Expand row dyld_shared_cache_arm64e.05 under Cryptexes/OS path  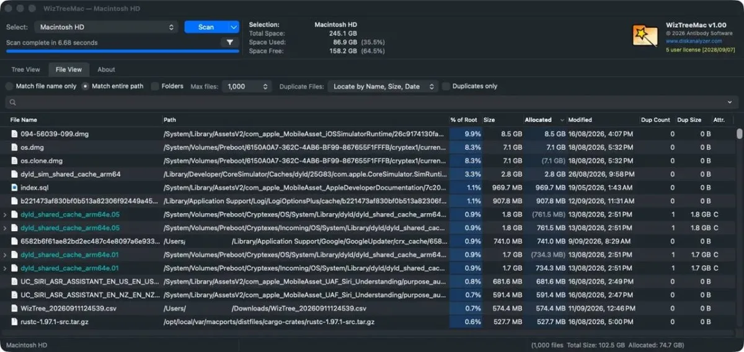pyautogui.click(x=6, y=214)
